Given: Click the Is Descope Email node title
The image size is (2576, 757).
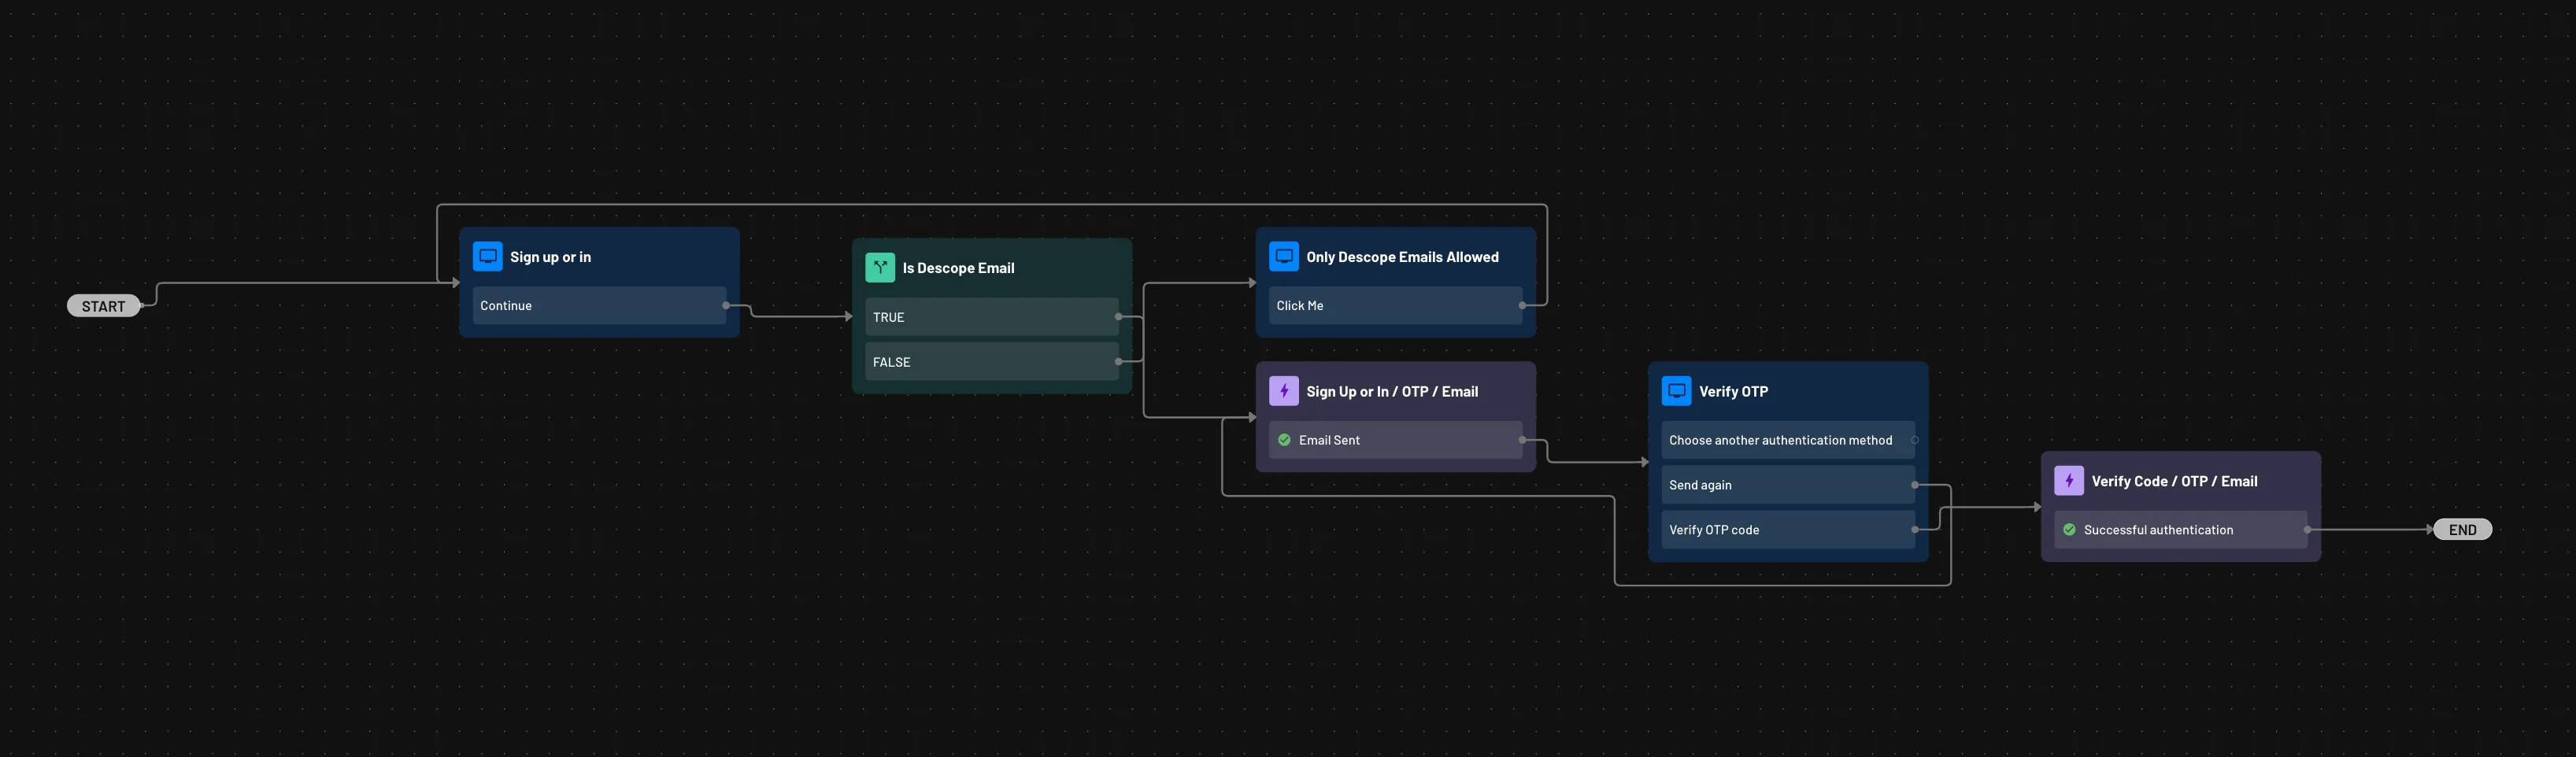Looking at the screenshot, I should coord(958,268).
